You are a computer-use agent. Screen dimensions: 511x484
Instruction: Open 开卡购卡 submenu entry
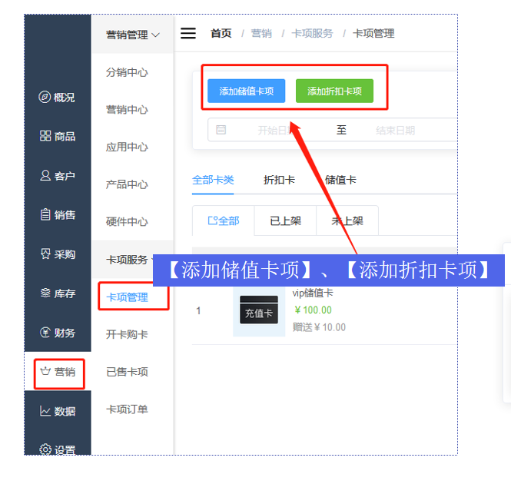point(127,334)
